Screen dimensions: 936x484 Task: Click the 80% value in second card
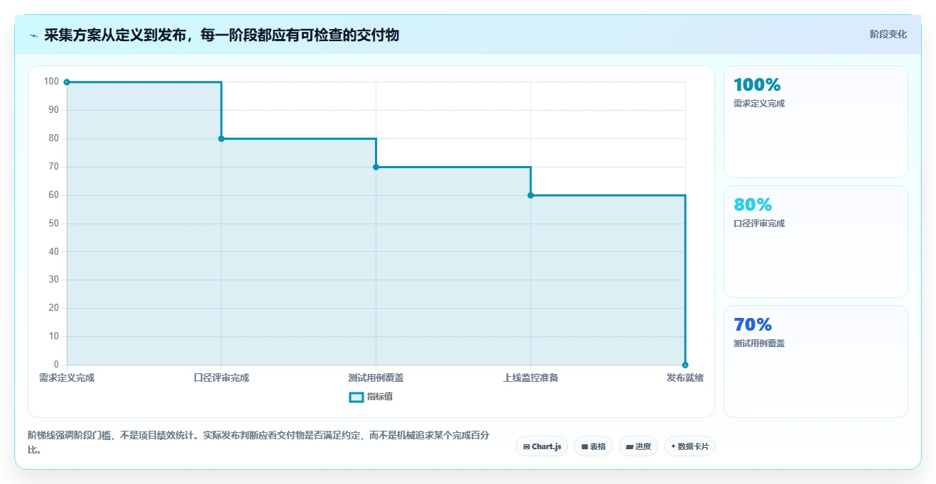tap(753, 205)
